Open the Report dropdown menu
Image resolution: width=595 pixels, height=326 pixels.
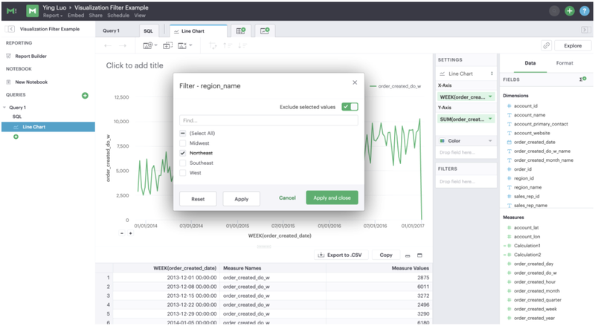pos(53,16)
